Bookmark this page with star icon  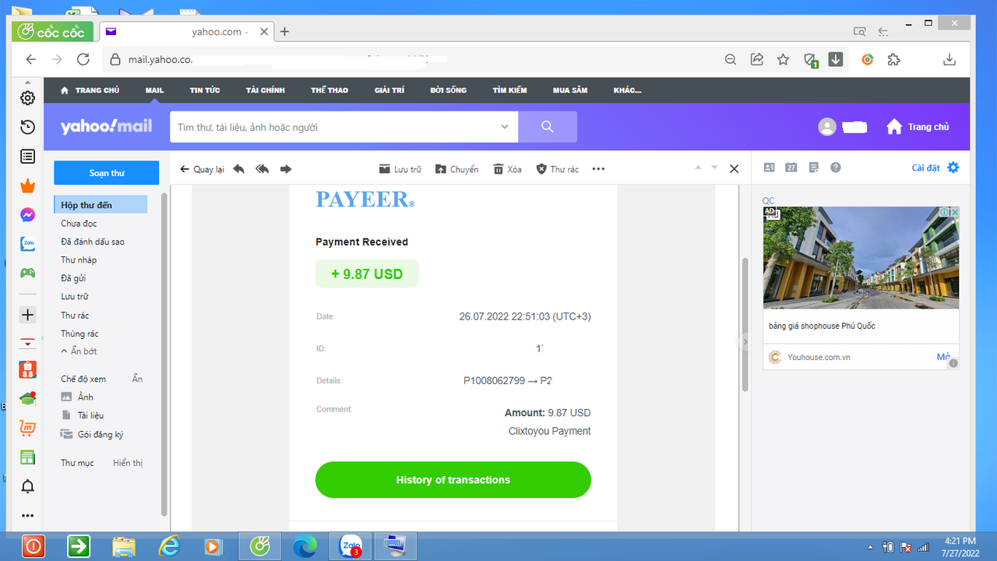(x=783, y=59)
